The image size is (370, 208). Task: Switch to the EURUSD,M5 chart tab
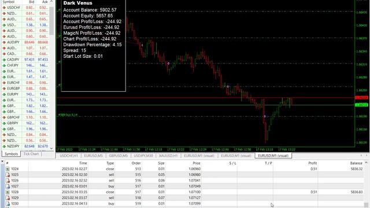pyautogui.click(x=94, y=155)
